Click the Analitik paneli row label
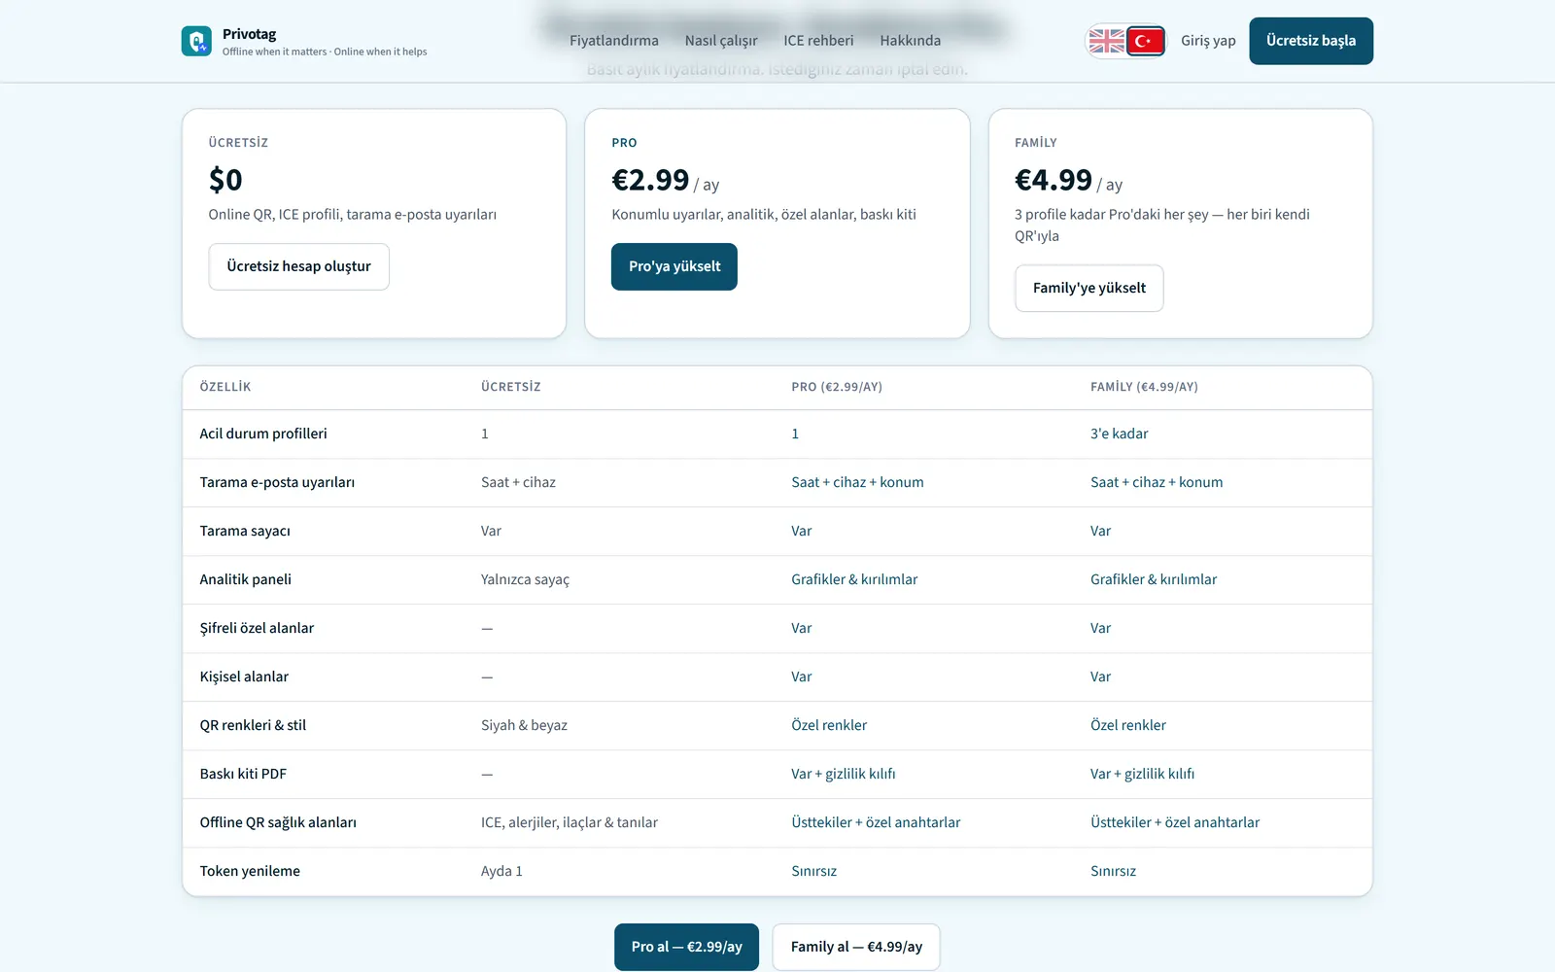 coord(246,579)
